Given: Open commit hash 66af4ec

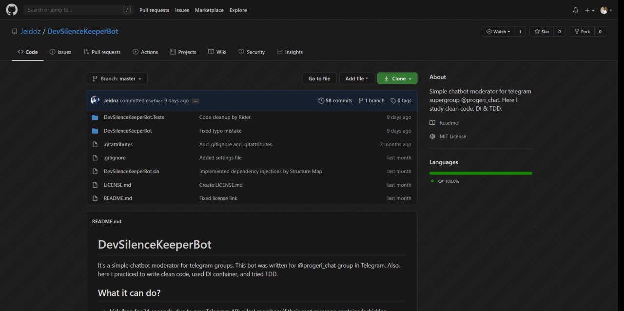Looking at the screenshot, I should point(154,101).
